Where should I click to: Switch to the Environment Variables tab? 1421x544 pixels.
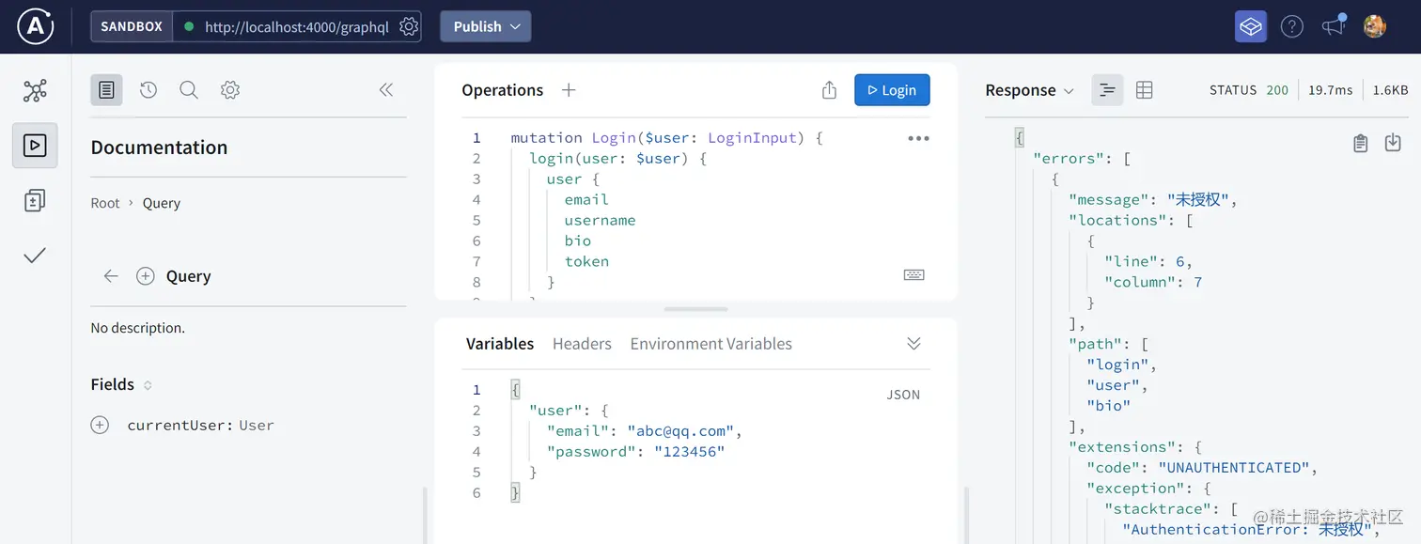(x=710, y=344)
